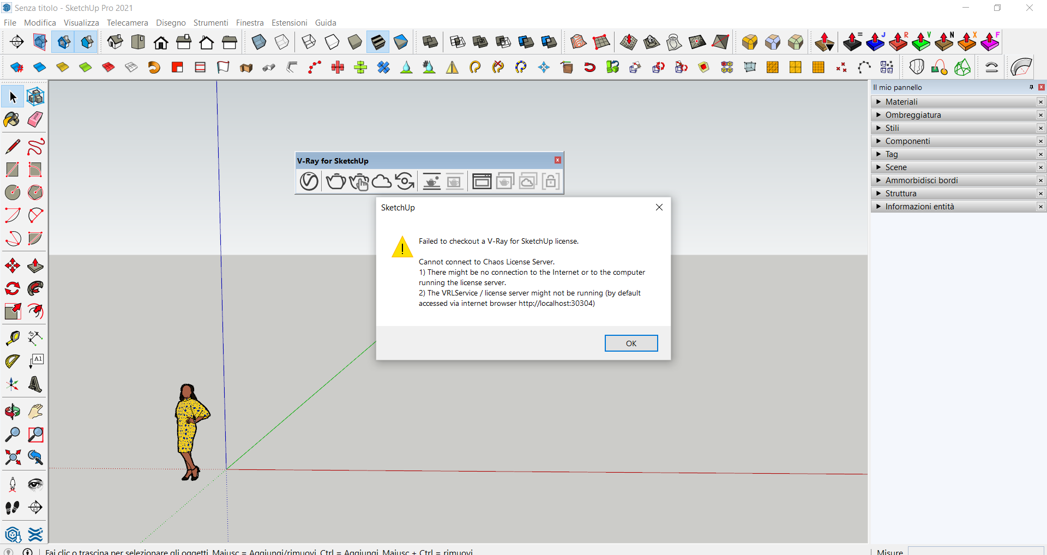Select the Walk footprints tool

pos(13,508)
